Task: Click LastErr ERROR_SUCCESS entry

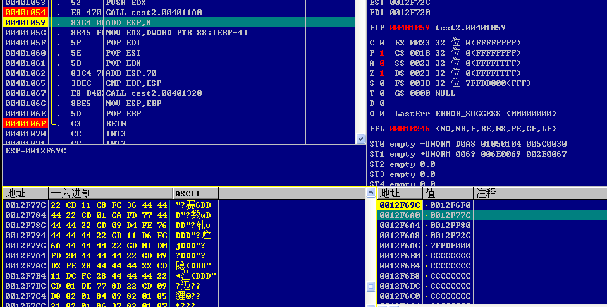Action: click(475, 113)
